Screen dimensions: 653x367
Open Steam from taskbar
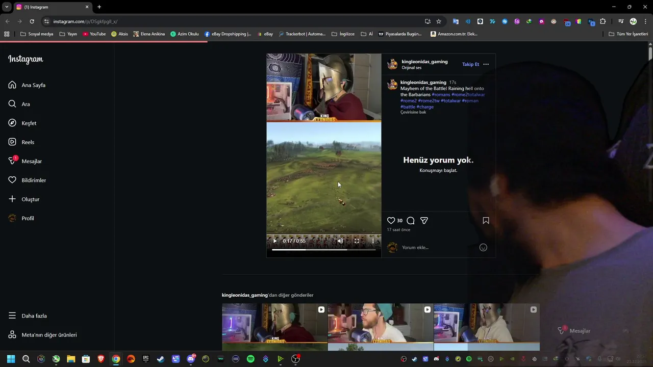coord(160,359)
